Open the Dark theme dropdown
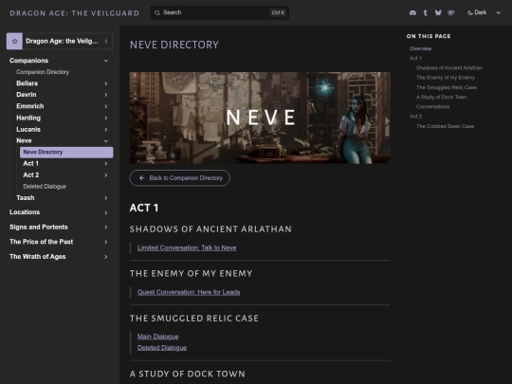The image size is (512, 384). click(484, 12)
